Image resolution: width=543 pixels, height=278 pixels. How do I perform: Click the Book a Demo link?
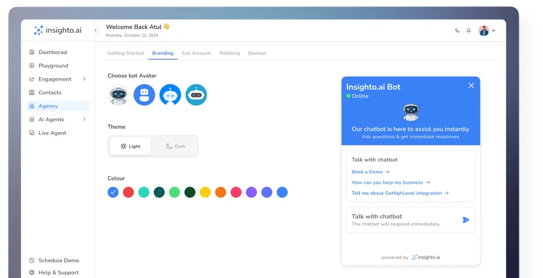[371, 172]
